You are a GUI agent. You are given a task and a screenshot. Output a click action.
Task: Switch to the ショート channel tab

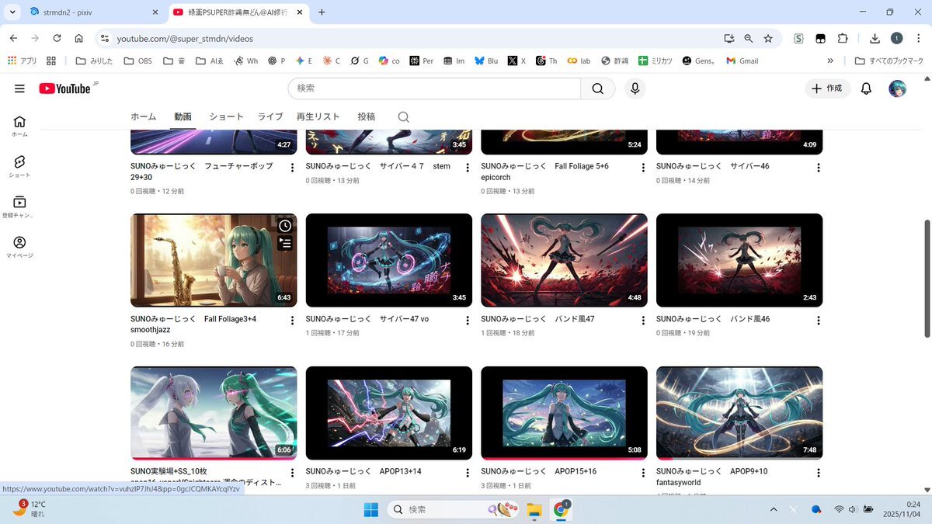[226, 117]
